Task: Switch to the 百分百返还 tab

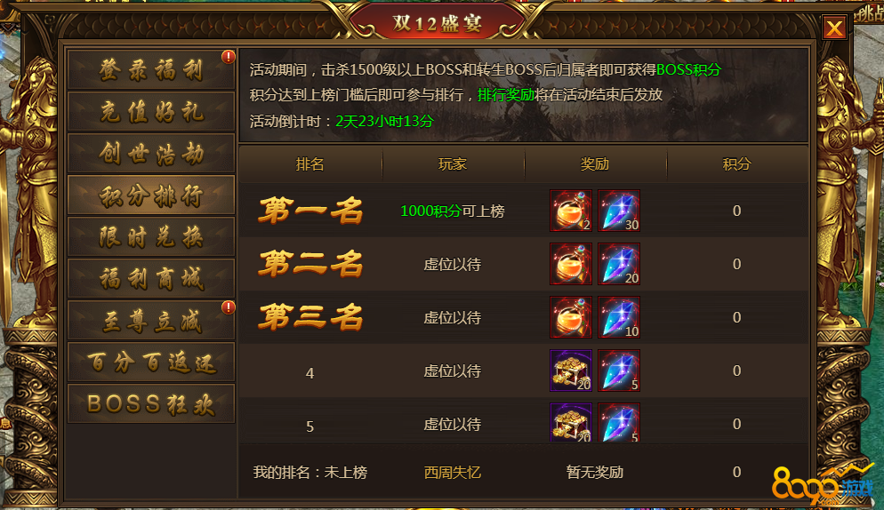Action: (x=151, y=362)
